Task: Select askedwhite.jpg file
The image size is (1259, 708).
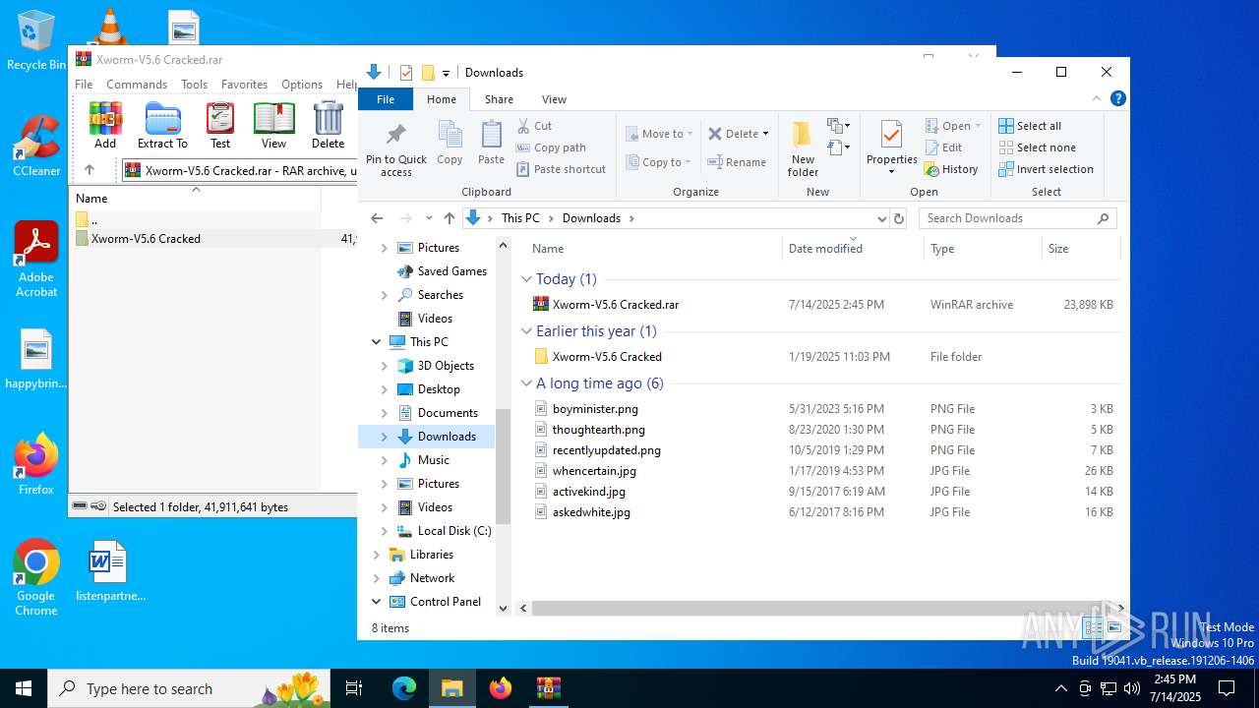Action: (591, 512)
